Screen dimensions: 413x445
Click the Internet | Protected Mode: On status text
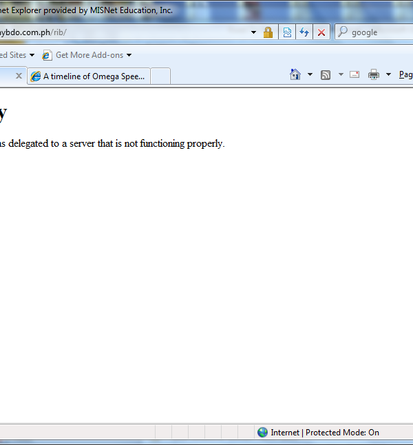(325, 433)
